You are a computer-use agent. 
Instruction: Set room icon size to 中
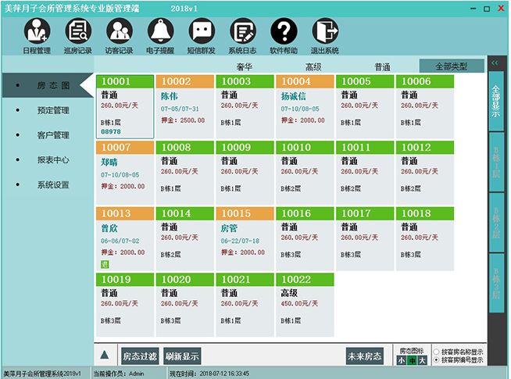[x=412, y=360]
